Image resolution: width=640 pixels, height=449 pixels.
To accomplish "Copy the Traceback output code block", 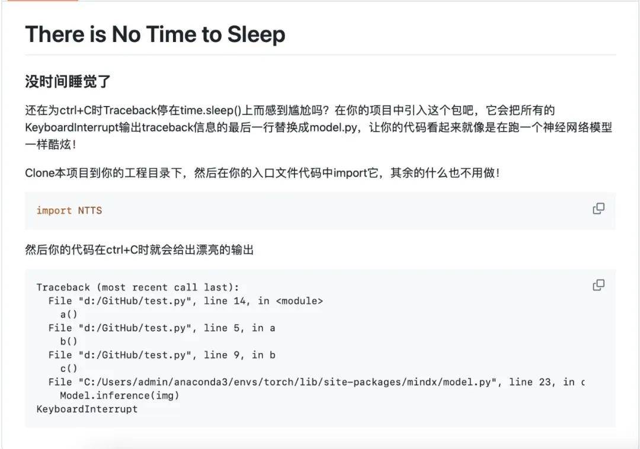I will (599, 286).
